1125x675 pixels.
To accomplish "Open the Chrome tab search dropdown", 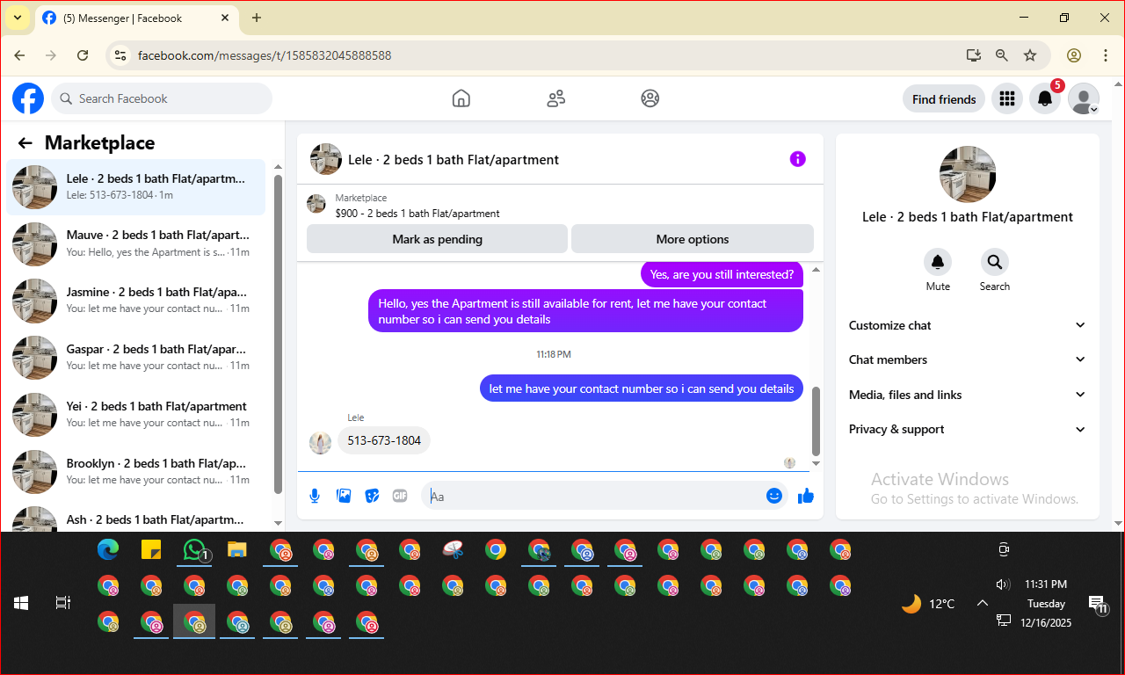I will (x=17, y=18).
